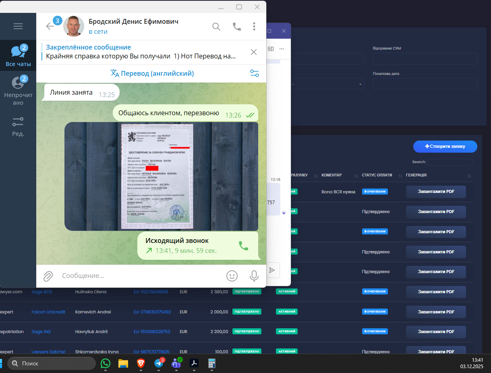This screenshot has width=491, height=373.
Task: Click the Bona BCR нужна comment
Action: pyautogui.click(x=338, y=192)
